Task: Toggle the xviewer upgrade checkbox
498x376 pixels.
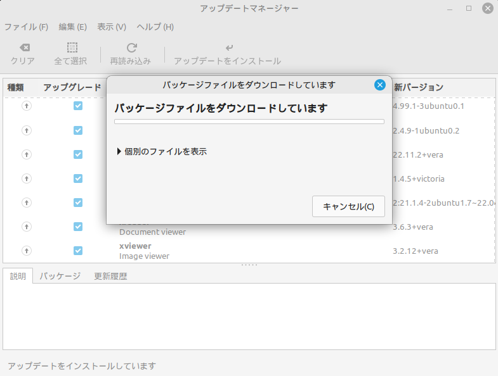Action: tap(78, 251)
